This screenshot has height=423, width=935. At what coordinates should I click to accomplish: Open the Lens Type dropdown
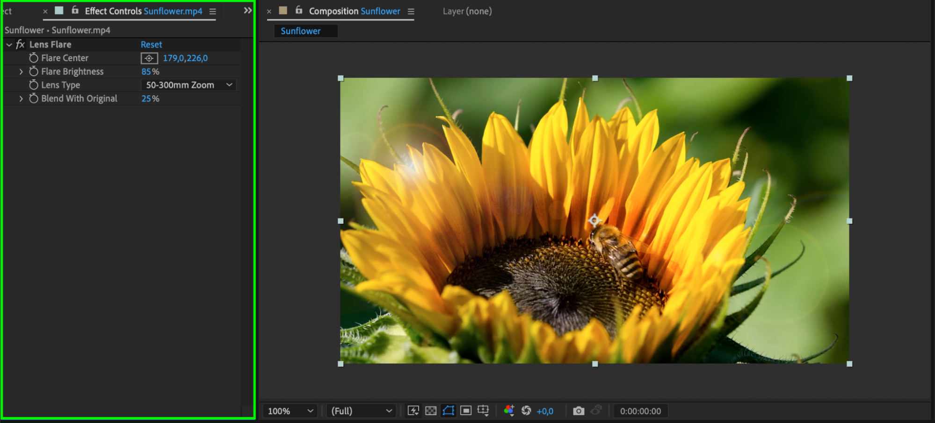pyautogui.click(x=188, y=85)
